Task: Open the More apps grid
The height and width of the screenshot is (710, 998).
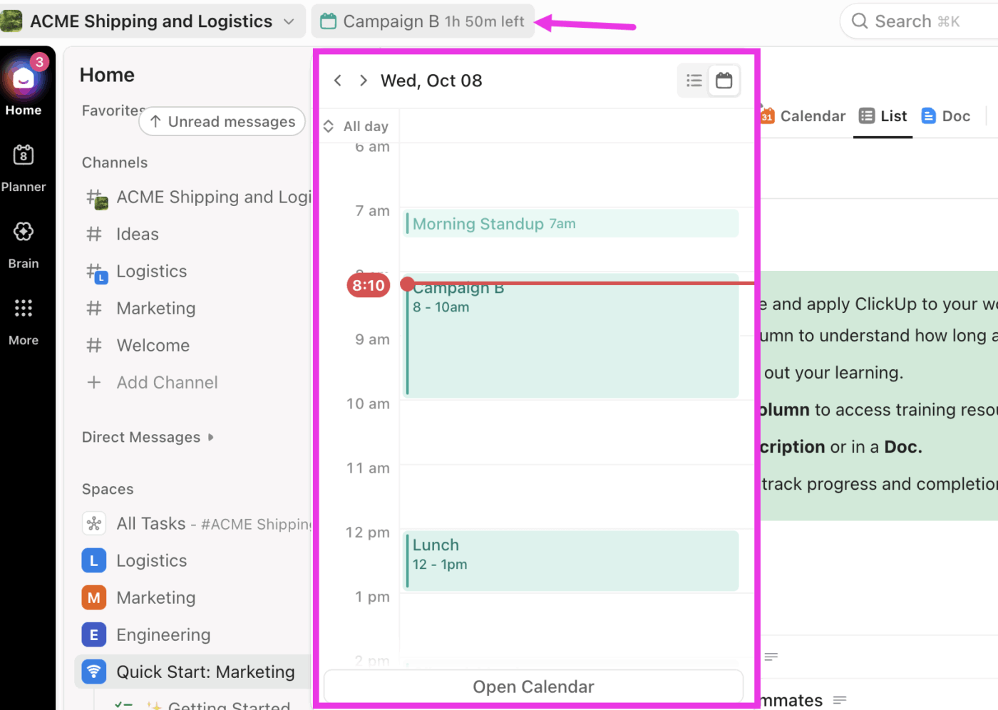Action: [x=24, y=308]
